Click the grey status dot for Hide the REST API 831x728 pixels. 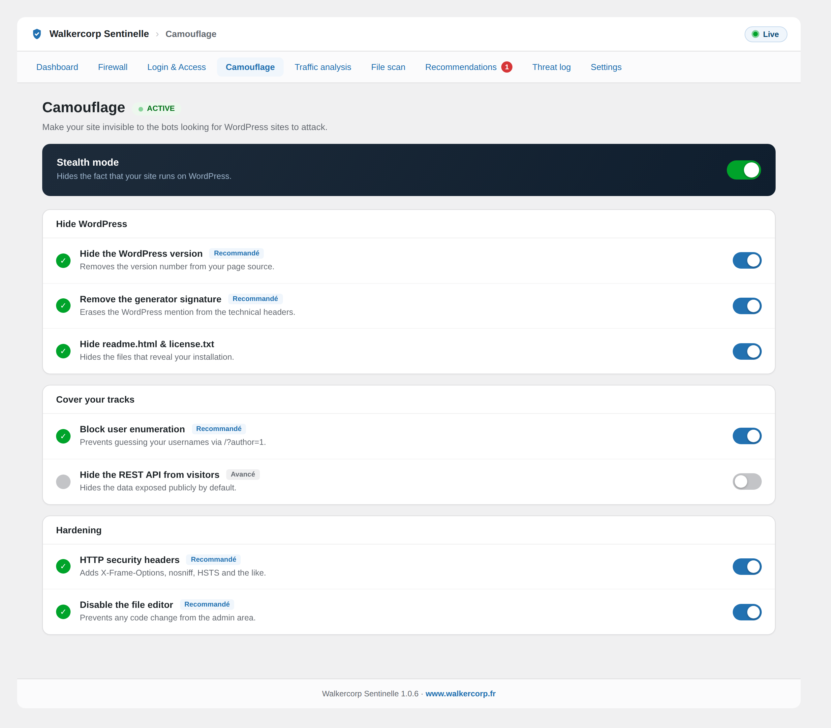tap(63, 482)
